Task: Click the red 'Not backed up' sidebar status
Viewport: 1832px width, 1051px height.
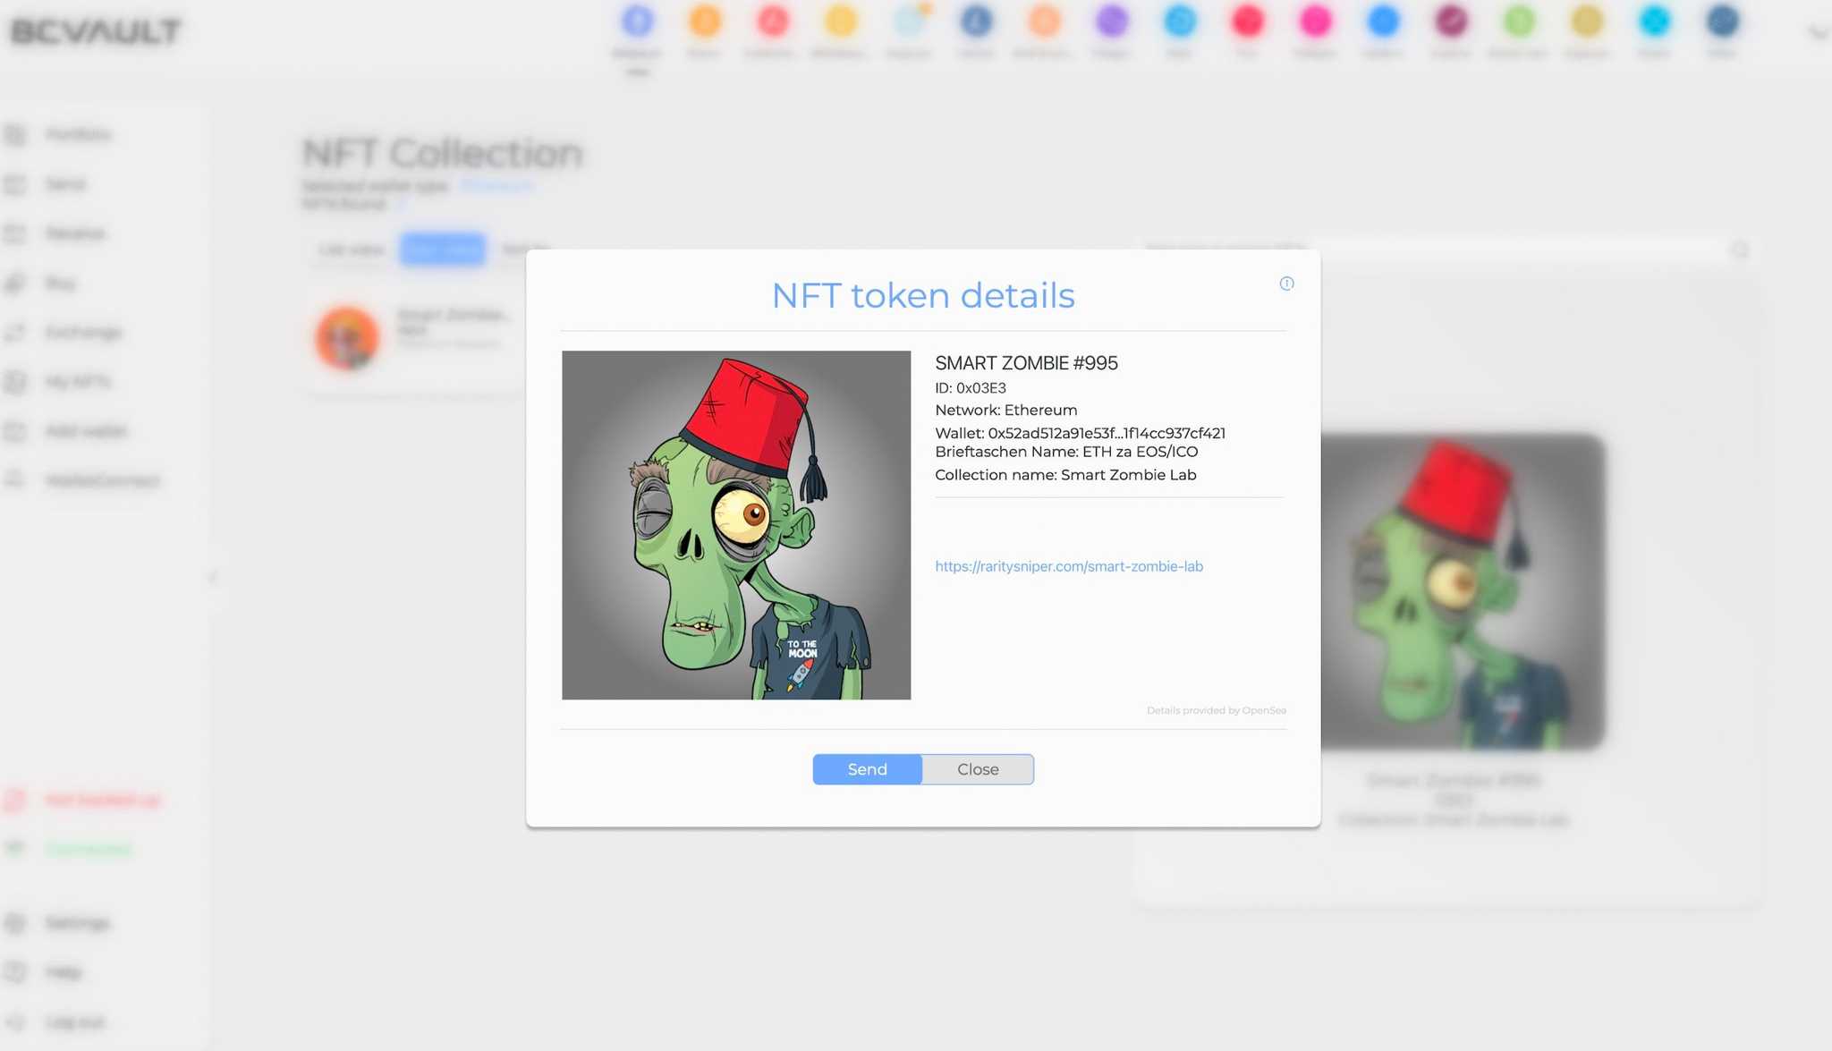Action: pos(102,800)
